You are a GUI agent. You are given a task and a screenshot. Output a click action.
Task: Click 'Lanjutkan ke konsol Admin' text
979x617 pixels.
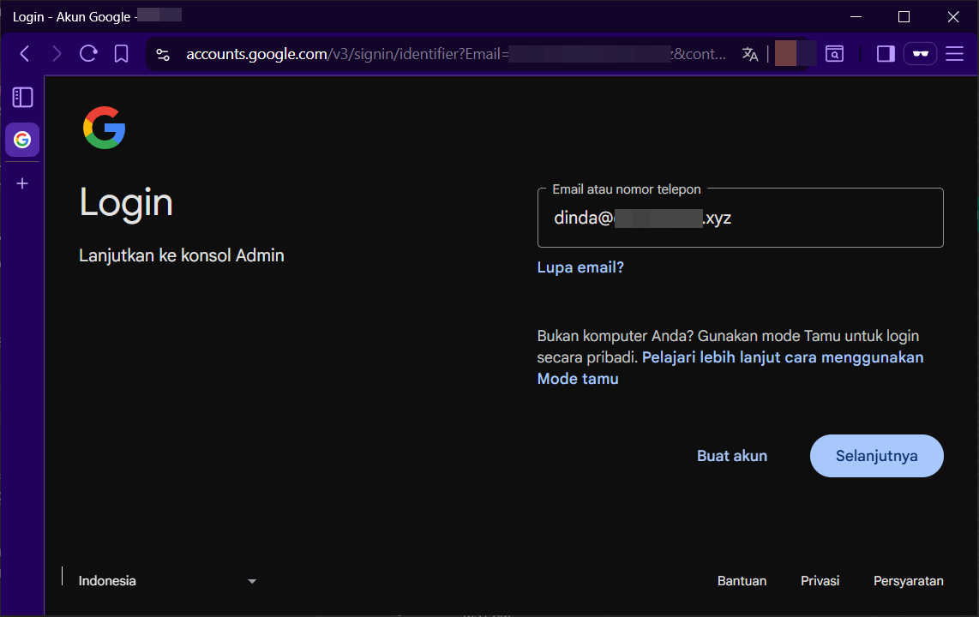coord(182,255)
